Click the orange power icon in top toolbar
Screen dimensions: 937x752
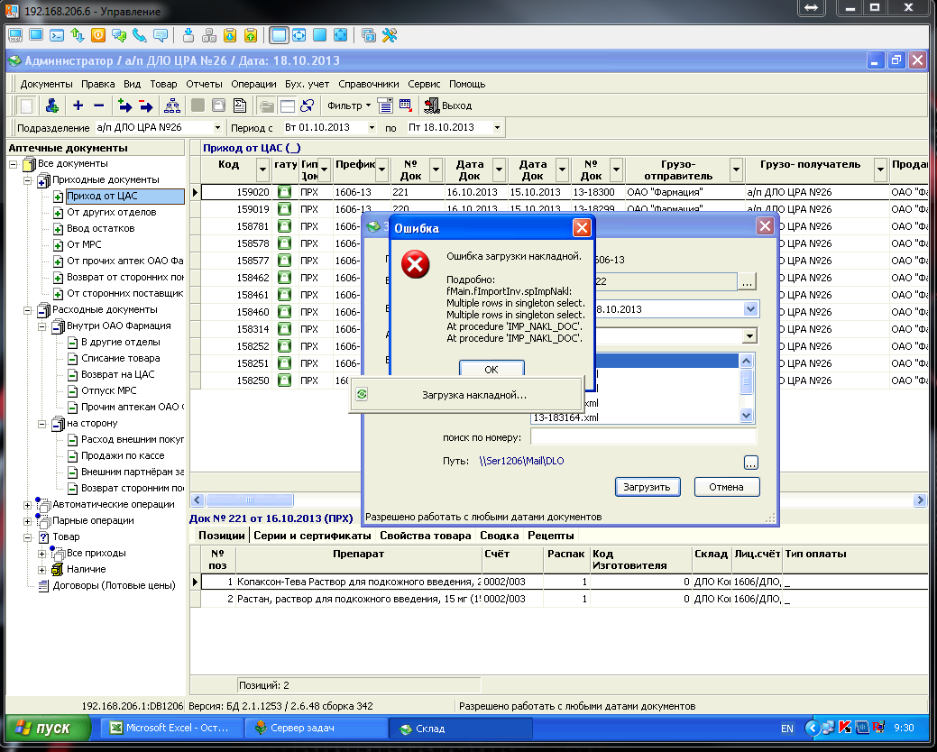(97, 35)
